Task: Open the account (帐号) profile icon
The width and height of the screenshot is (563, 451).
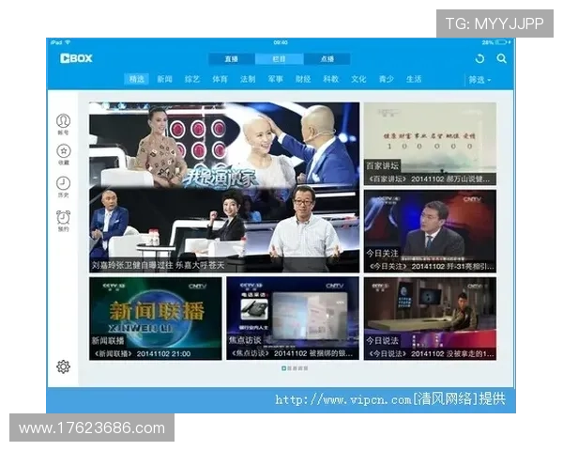Action: coord(64,121)
